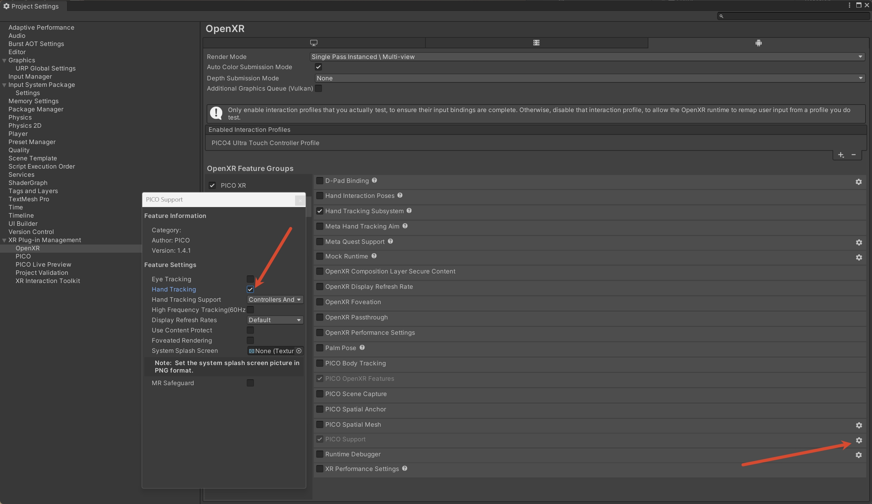Open the Player settings category

pos(18,133)
